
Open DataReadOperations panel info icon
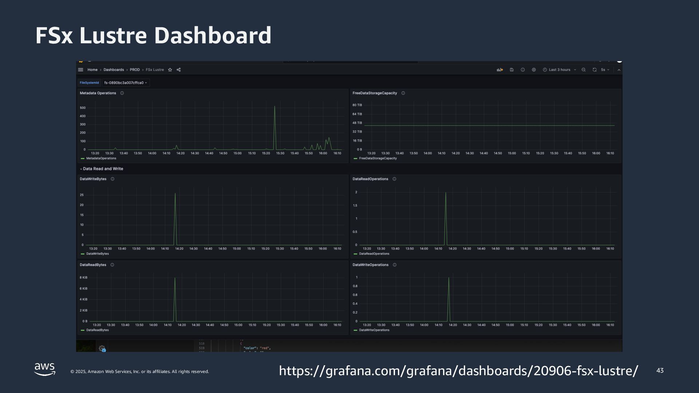(394, 179)
